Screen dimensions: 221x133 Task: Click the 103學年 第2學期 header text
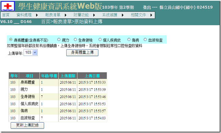tap(118, 8)
